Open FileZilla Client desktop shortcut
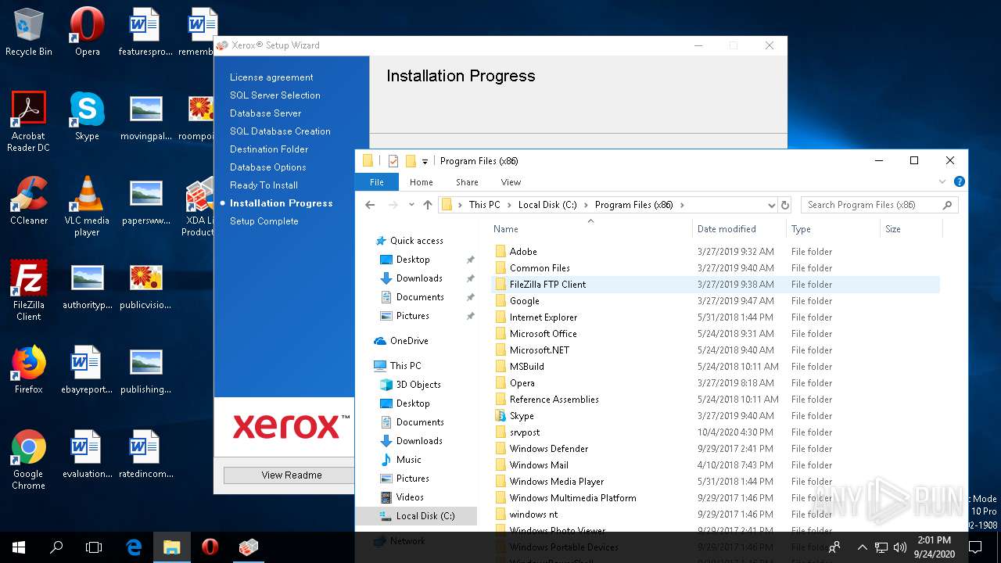This screenshot has height=563, width=1001. point(29,291)
